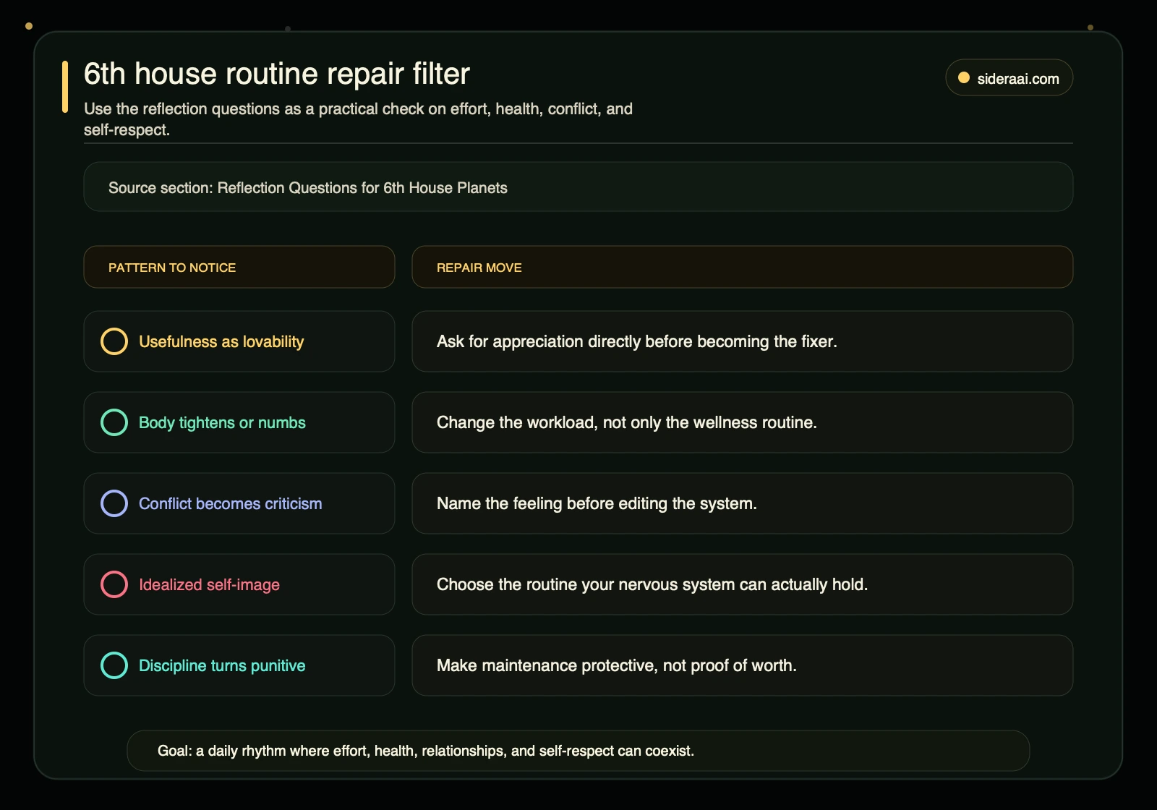Select the teal circle beside Discipline turns punitive
The width and height of the screenshot is (1157, 810).
114,665
